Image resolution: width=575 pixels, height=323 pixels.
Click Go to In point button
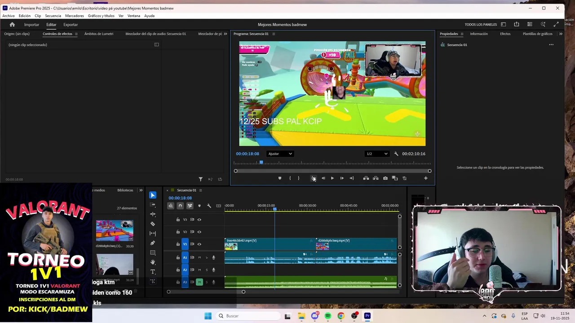[x=314, y=178]
